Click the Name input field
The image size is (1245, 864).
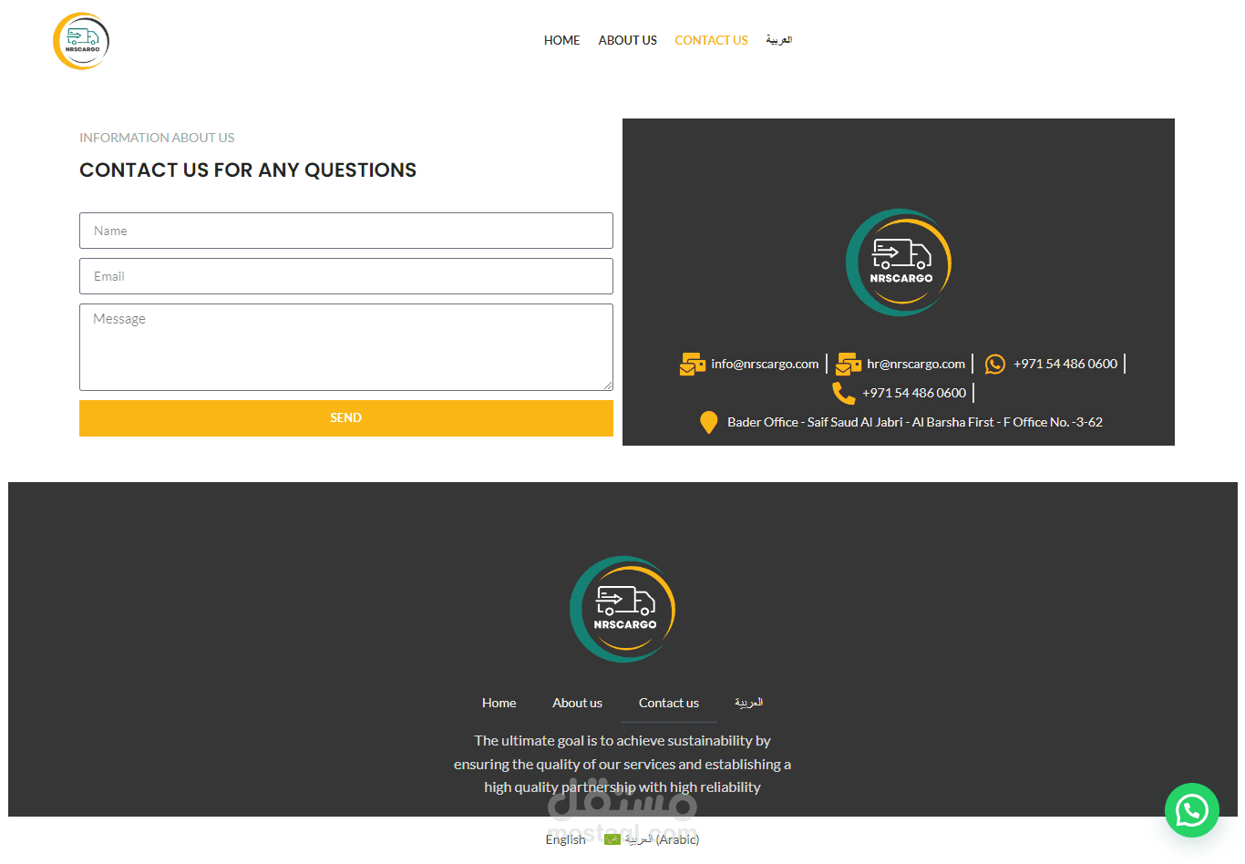[x=346, y=231]
